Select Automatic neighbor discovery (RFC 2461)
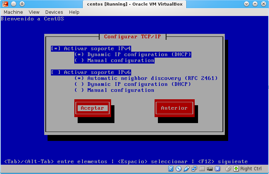This screenshot has width=269, height=174. [146, 78]
